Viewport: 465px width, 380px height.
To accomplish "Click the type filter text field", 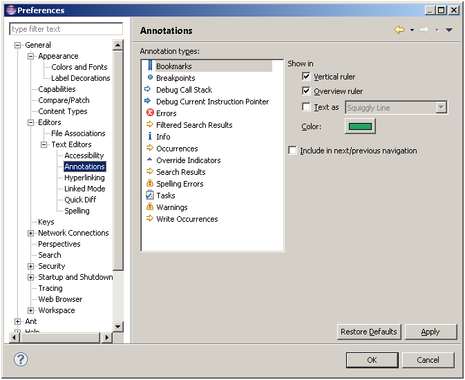I will pyautogui.click(x=66, y=29).
